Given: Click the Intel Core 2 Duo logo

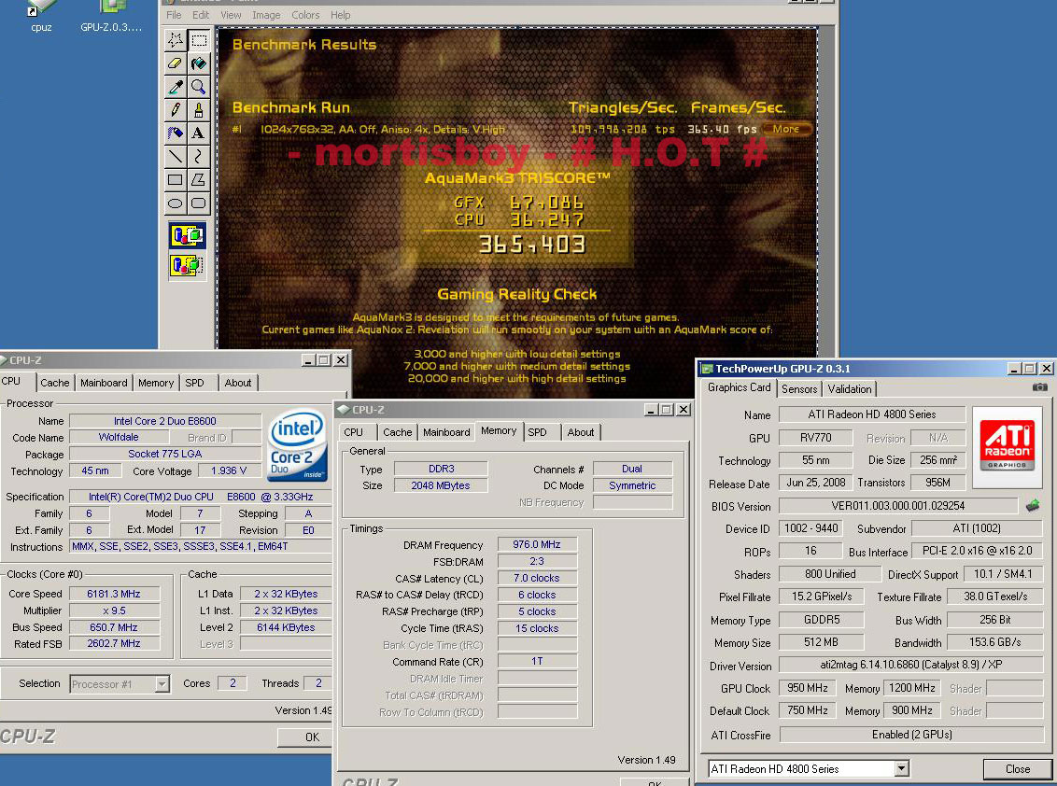Looking at the screenshot, I should (298, 445).
